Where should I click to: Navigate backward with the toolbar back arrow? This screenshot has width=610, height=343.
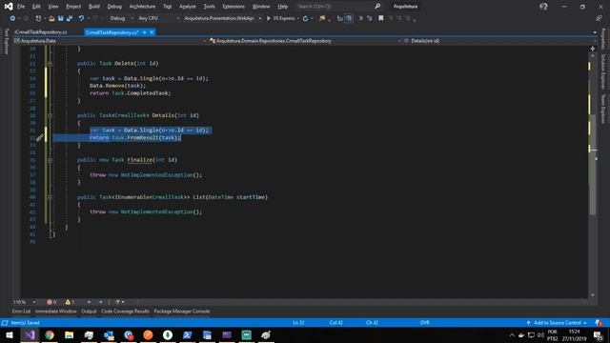(x=12, y=18)
